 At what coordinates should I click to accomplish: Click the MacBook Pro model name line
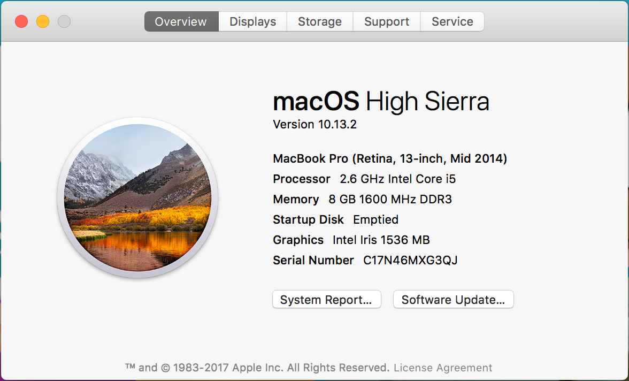click(x=390, y=158)
